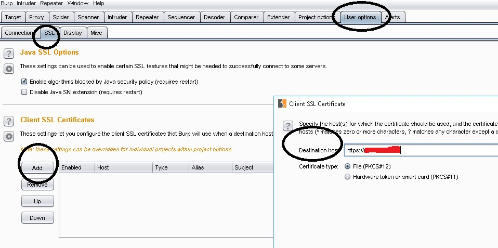Switch to the Proxy tab

[x=36, y=17]
